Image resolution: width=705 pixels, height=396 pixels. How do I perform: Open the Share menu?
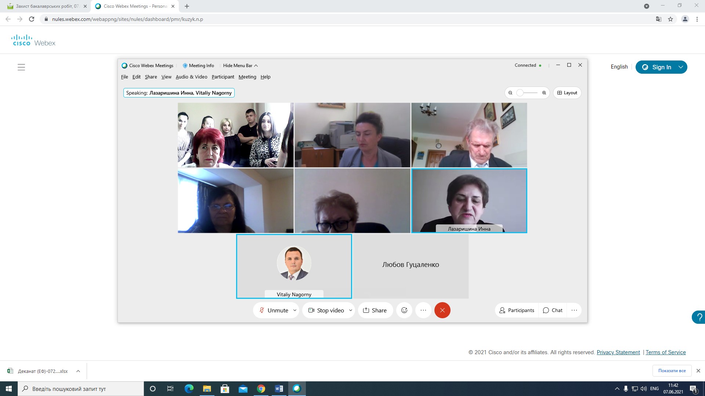click(x=151, y=77)
